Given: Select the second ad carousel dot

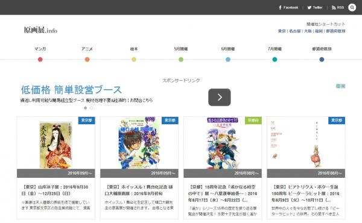Looking at the screenshot, I should [92, 108].
